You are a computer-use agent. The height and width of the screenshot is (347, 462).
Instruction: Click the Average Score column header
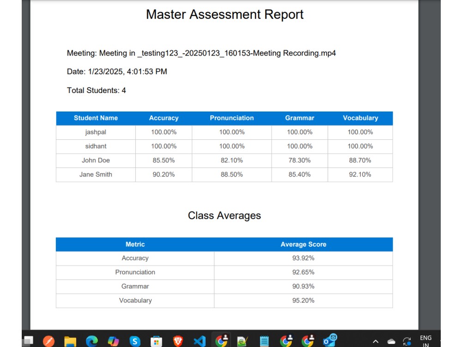click(303, 244)
